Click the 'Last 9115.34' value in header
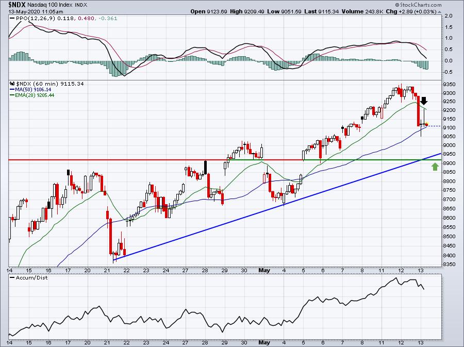 tap(322, 11)
